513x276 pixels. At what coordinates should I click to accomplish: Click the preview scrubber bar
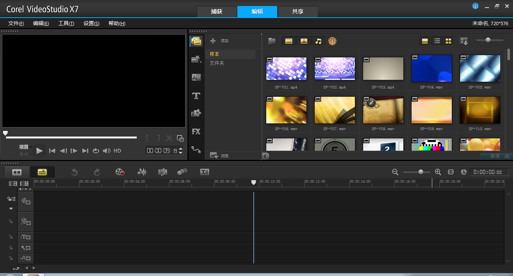71,137
